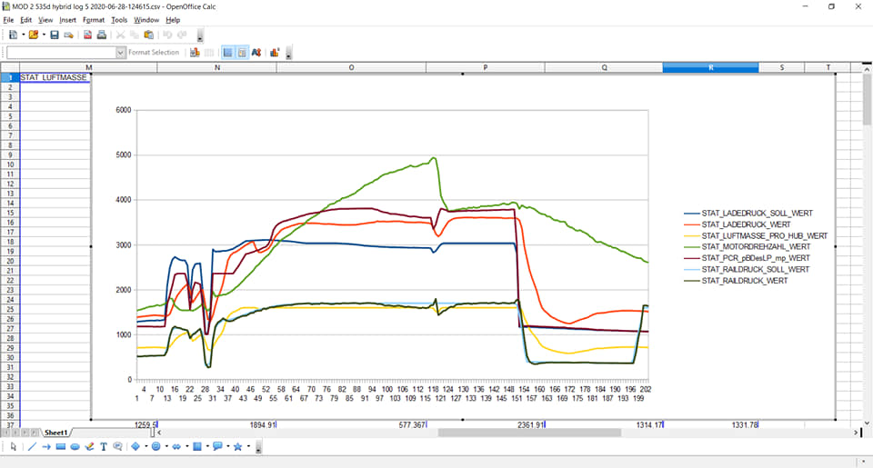Screen dimensions: 873x468
Task: Export directly as PDF icon
Action: pyautogui.click(x=87, y=35)
